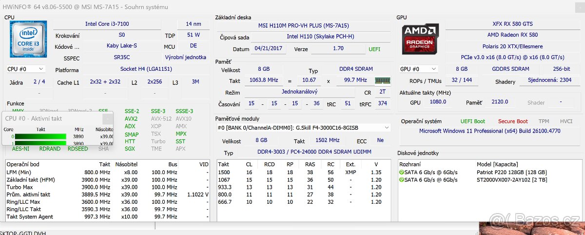Click the Kaby Lake-S codename value
Image resolution: width=585 pixels, height=235 pixels.
coord(122,46)
